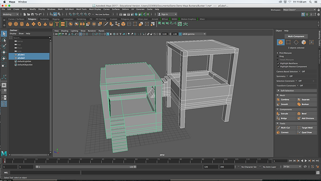Open the 24 fps frame rate dropdown

click(x=292, y=167)
